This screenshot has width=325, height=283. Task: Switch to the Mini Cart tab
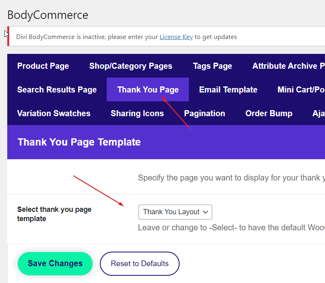click(301, 90)
